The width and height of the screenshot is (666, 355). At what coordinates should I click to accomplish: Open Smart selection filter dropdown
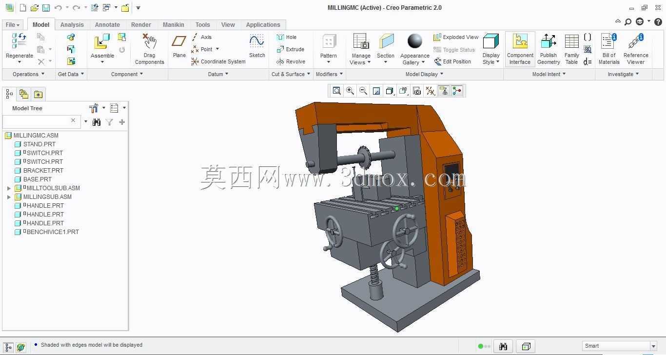pos(653,346)
